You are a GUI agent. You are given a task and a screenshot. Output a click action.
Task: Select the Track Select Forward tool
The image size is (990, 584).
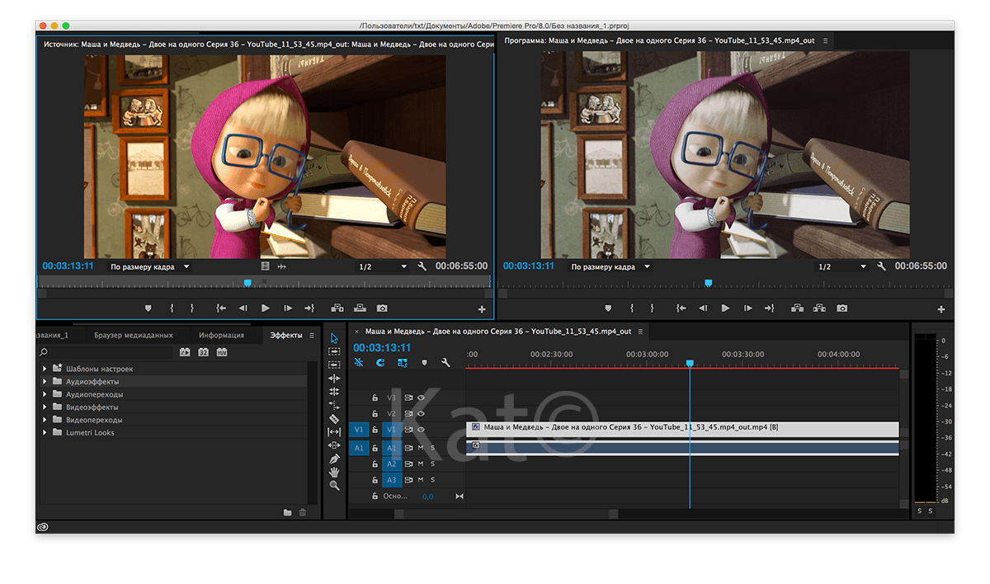tap(334, 351)
